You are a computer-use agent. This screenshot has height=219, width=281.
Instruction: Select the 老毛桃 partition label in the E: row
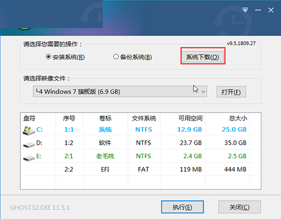pos(105,156)
